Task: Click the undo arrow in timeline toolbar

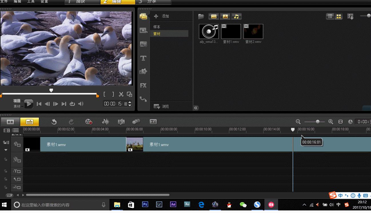Action: point(54,122)
